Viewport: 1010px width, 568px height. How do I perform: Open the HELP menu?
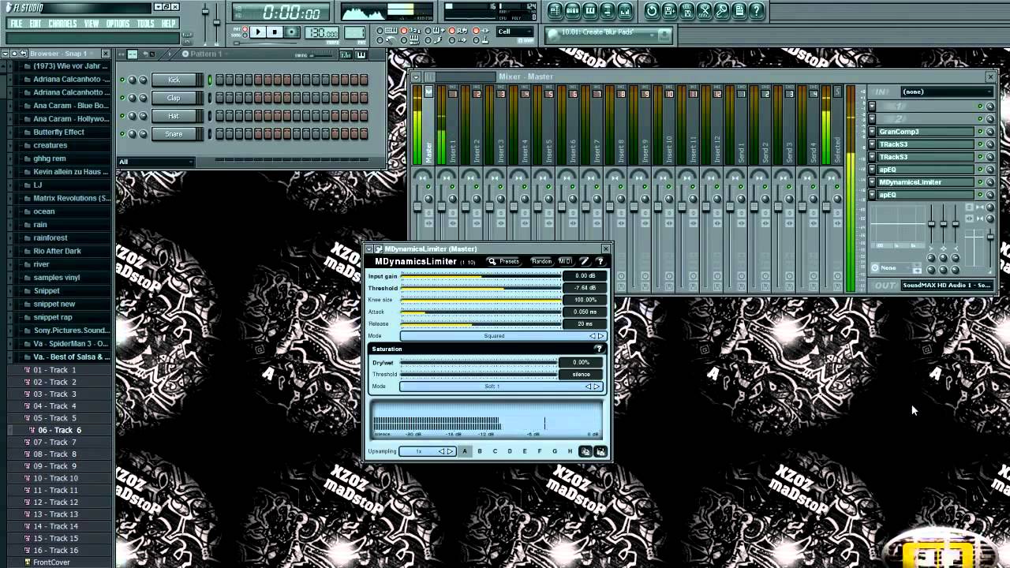(168, 24)
